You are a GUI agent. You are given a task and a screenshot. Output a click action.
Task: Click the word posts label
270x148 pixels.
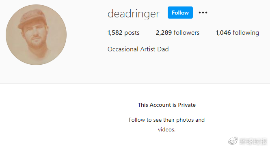[x=132, y=33]
